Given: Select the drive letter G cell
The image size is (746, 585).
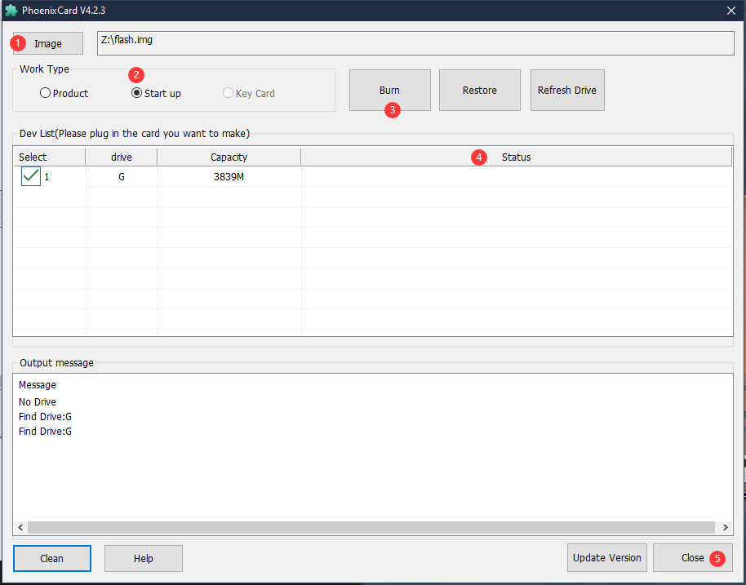Looking at the screenshot, I should [x=122, y=177].
